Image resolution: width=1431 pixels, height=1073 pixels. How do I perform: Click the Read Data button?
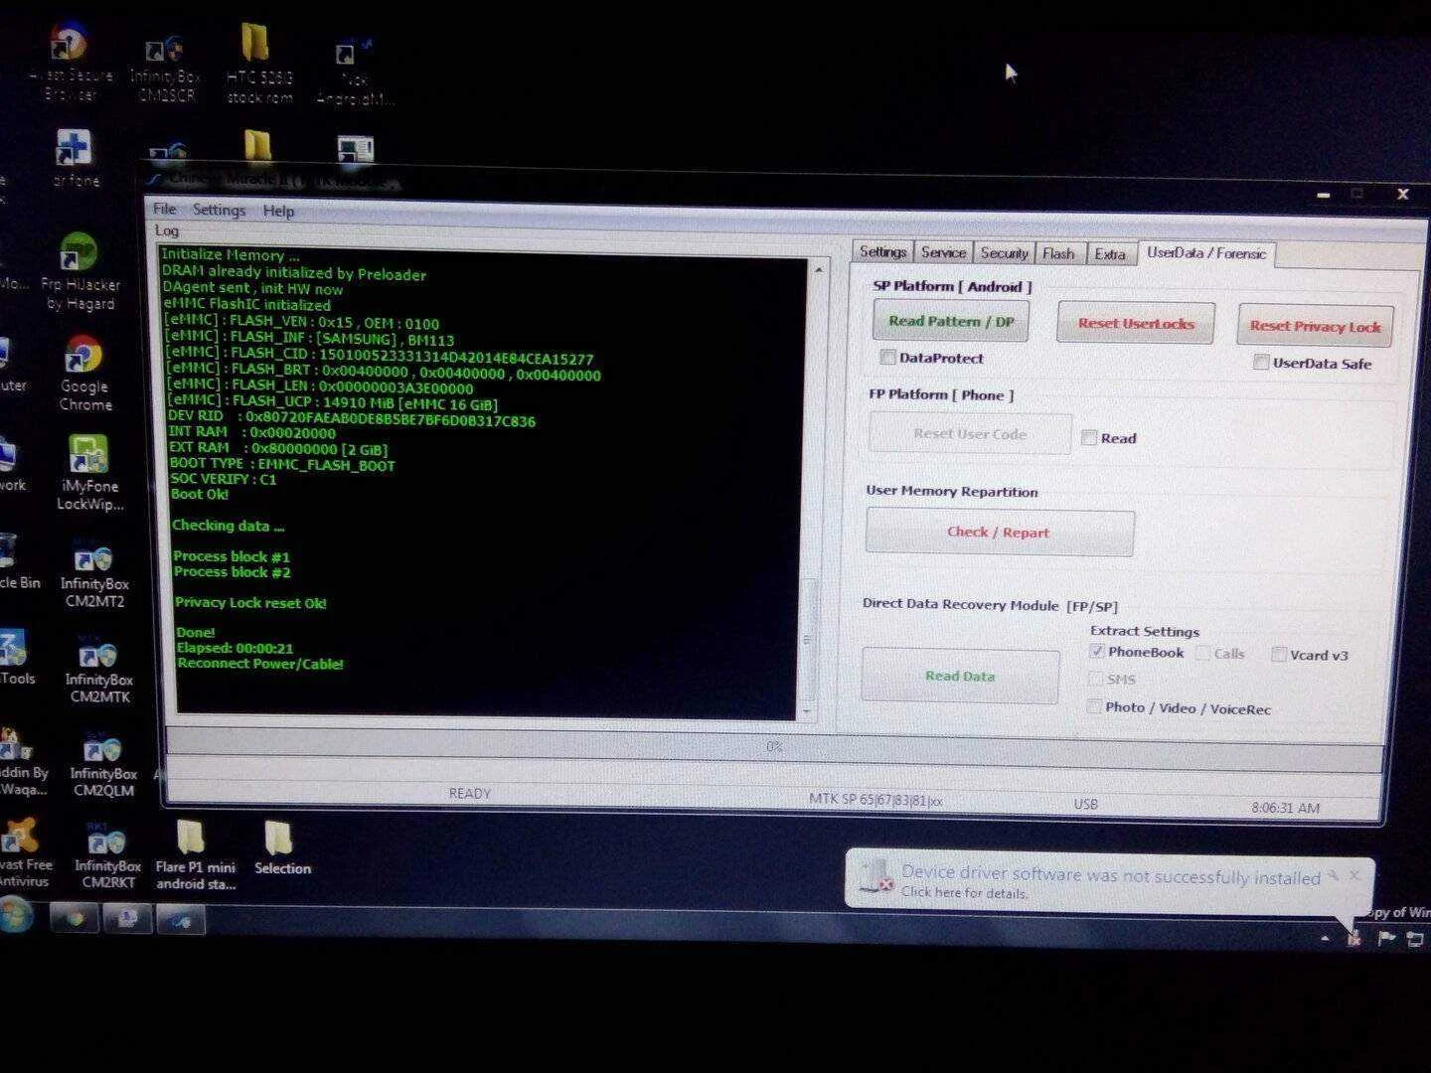click(960, 676)
